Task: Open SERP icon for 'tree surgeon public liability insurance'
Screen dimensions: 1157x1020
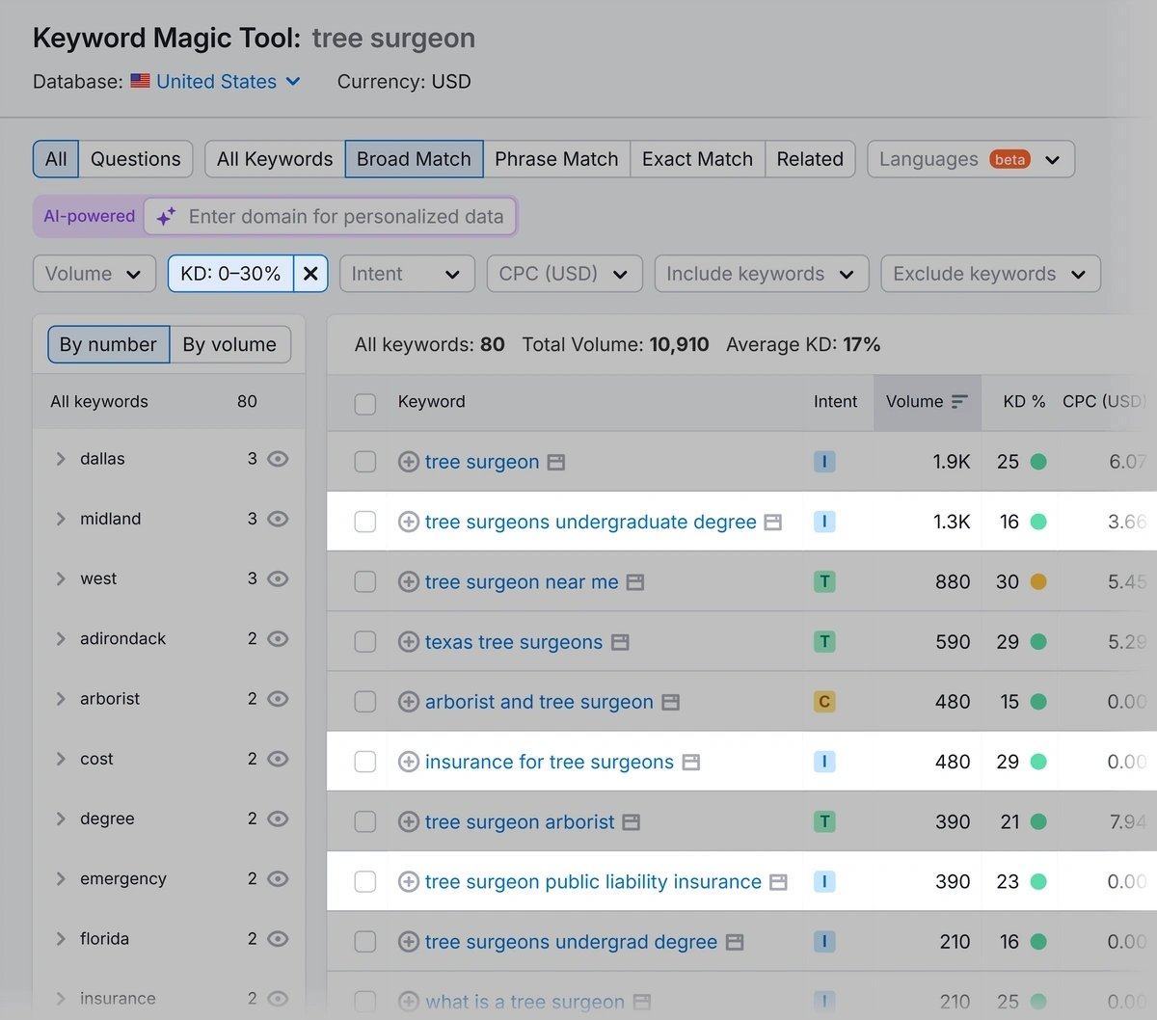Action: [779, 881]
